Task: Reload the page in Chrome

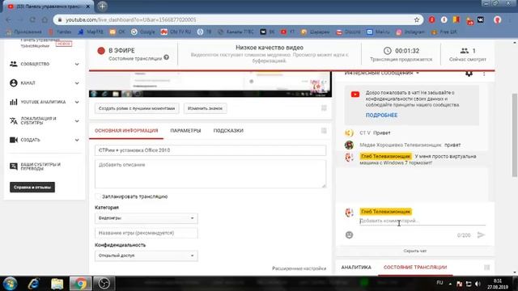Action: point(32,19)
